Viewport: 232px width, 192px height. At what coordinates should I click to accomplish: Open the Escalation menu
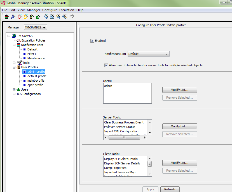point(67,10)
